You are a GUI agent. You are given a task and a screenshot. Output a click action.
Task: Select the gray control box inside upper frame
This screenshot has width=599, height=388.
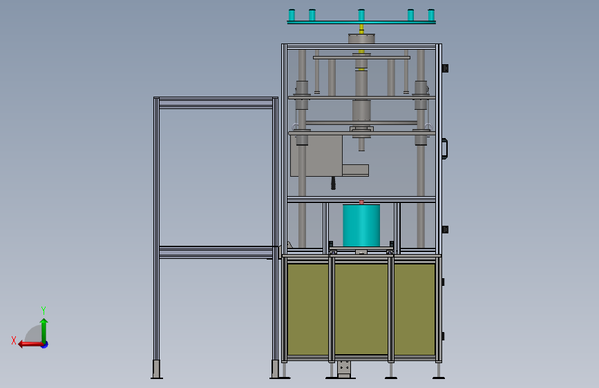pos(316,156)
